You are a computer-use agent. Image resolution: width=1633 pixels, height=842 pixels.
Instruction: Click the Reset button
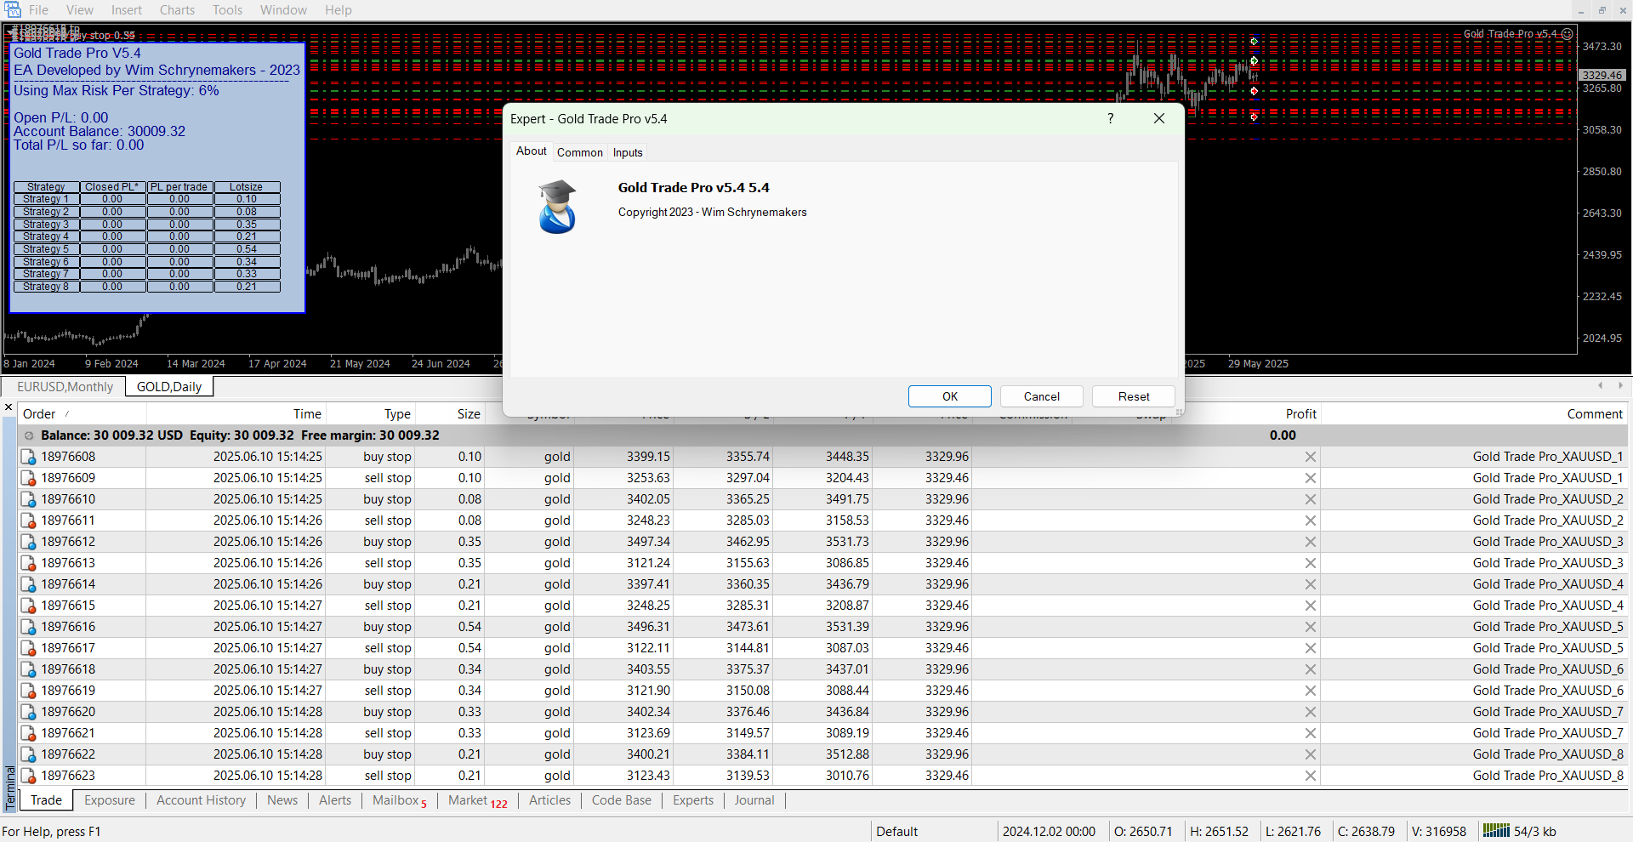click(1133, 396)
